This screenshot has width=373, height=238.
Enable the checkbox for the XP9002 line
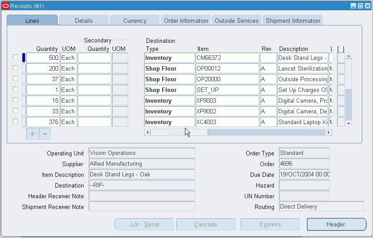[16, 111]
